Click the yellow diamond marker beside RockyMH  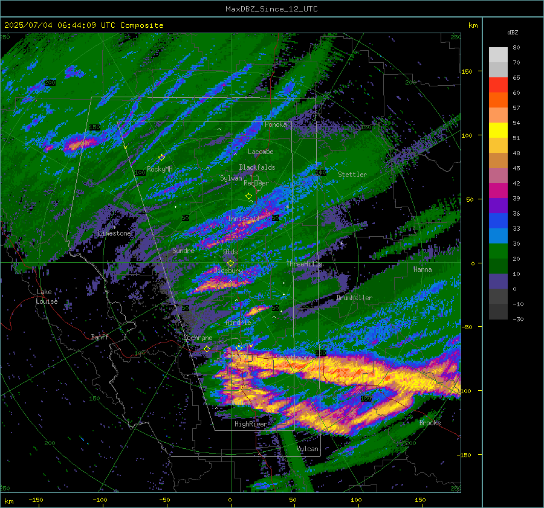[x=161, y=157]
